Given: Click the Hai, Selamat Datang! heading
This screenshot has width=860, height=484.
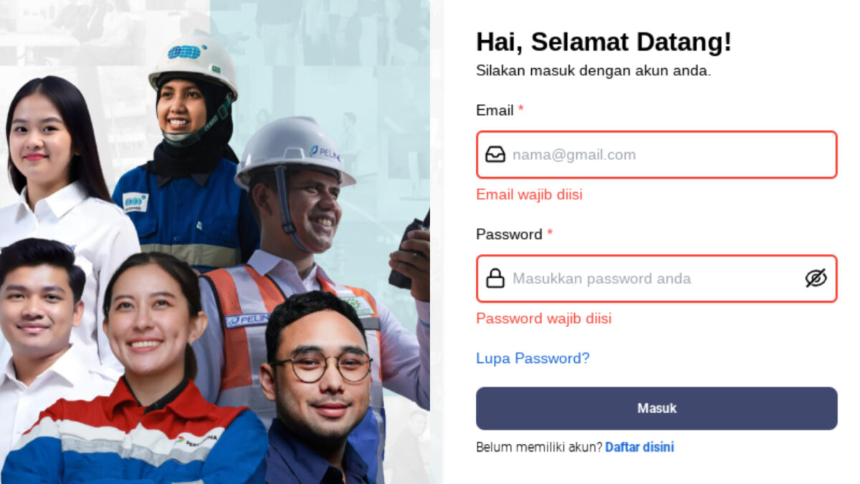Looking at the screenshot, I should (604, 42).
